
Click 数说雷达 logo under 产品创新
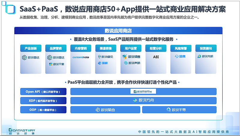coord(31,58)
